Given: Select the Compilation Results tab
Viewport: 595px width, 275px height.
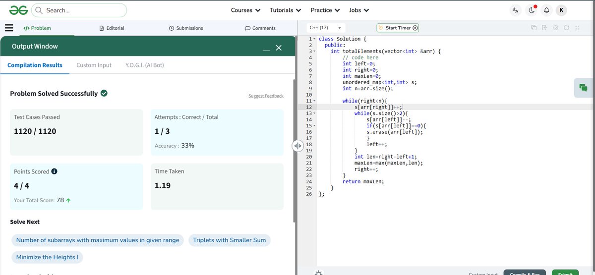Looking at the screenshot, I should pyautogui.click(x=35, y=65).
